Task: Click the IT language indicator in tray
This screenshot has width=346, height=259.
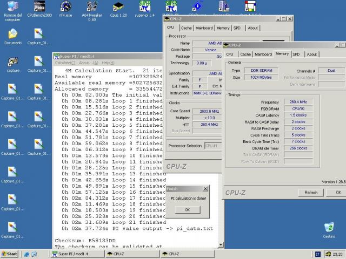Action: tap(318, 254)
